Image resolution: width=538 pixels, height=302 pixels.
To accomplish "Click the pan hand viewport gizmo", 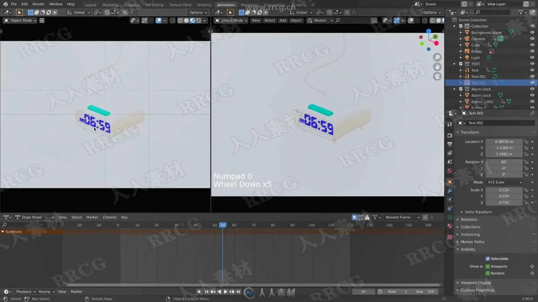I will (x=437, y=67).
